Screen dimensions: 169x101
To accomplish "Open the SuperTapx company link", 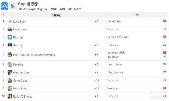I will click(x=114, y=21).
